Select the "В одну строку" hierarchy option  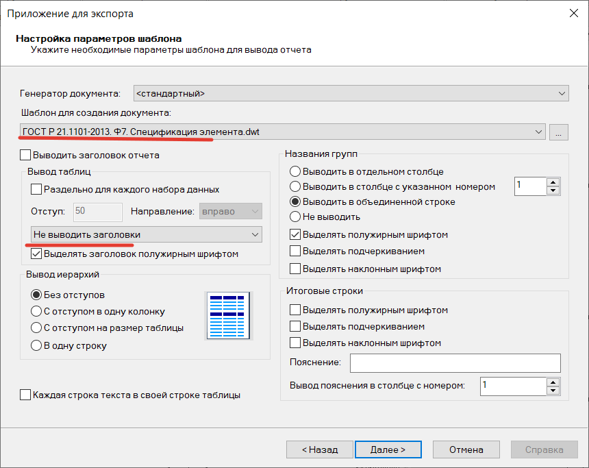[36, 345]
